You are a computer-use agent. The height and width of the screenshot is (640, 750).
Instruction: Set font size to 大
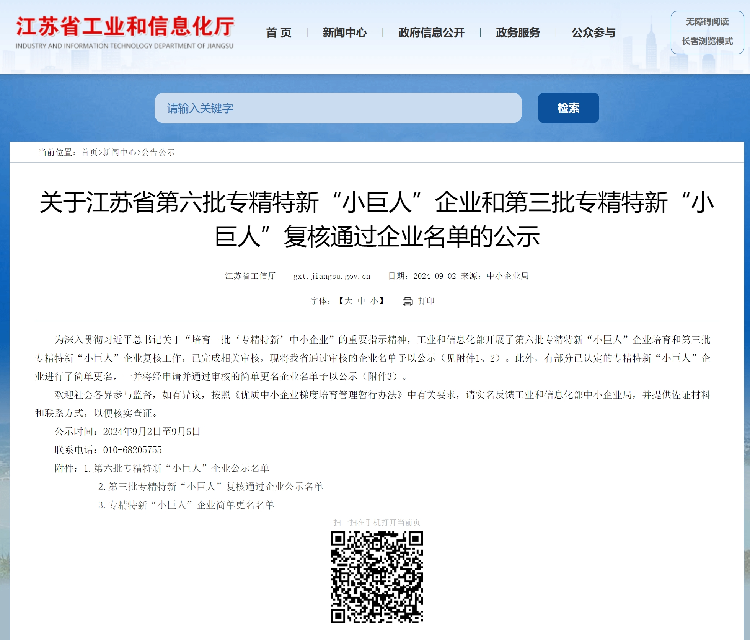coord(348,301)
